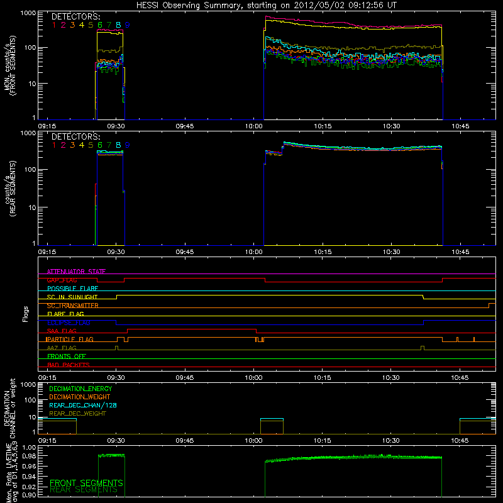Select blue detector 9 in rear segments legend
This screenshot has width=503, height=503.
pyautogui.click(x=128, y=145)
